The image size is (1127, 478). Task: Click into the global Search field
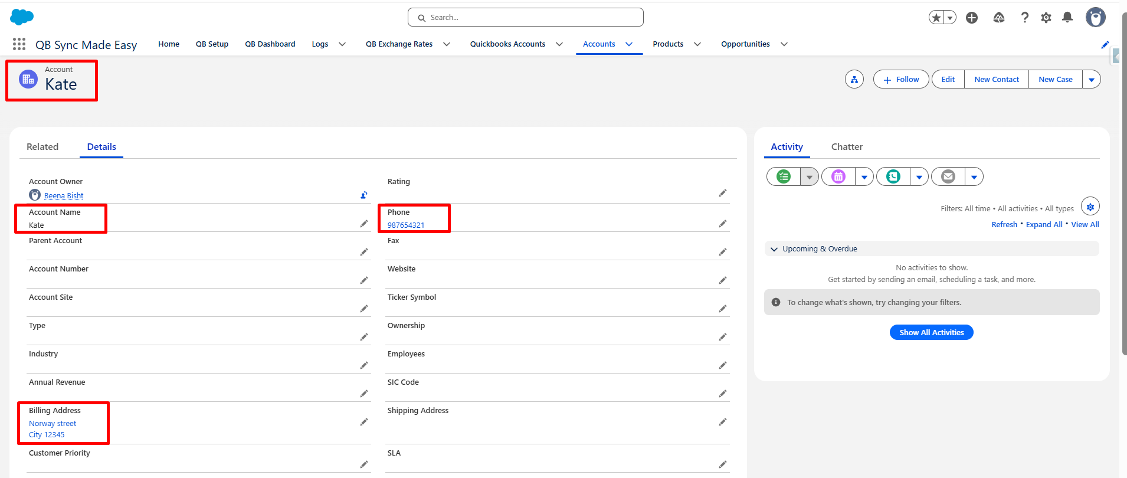click(526, 17)
